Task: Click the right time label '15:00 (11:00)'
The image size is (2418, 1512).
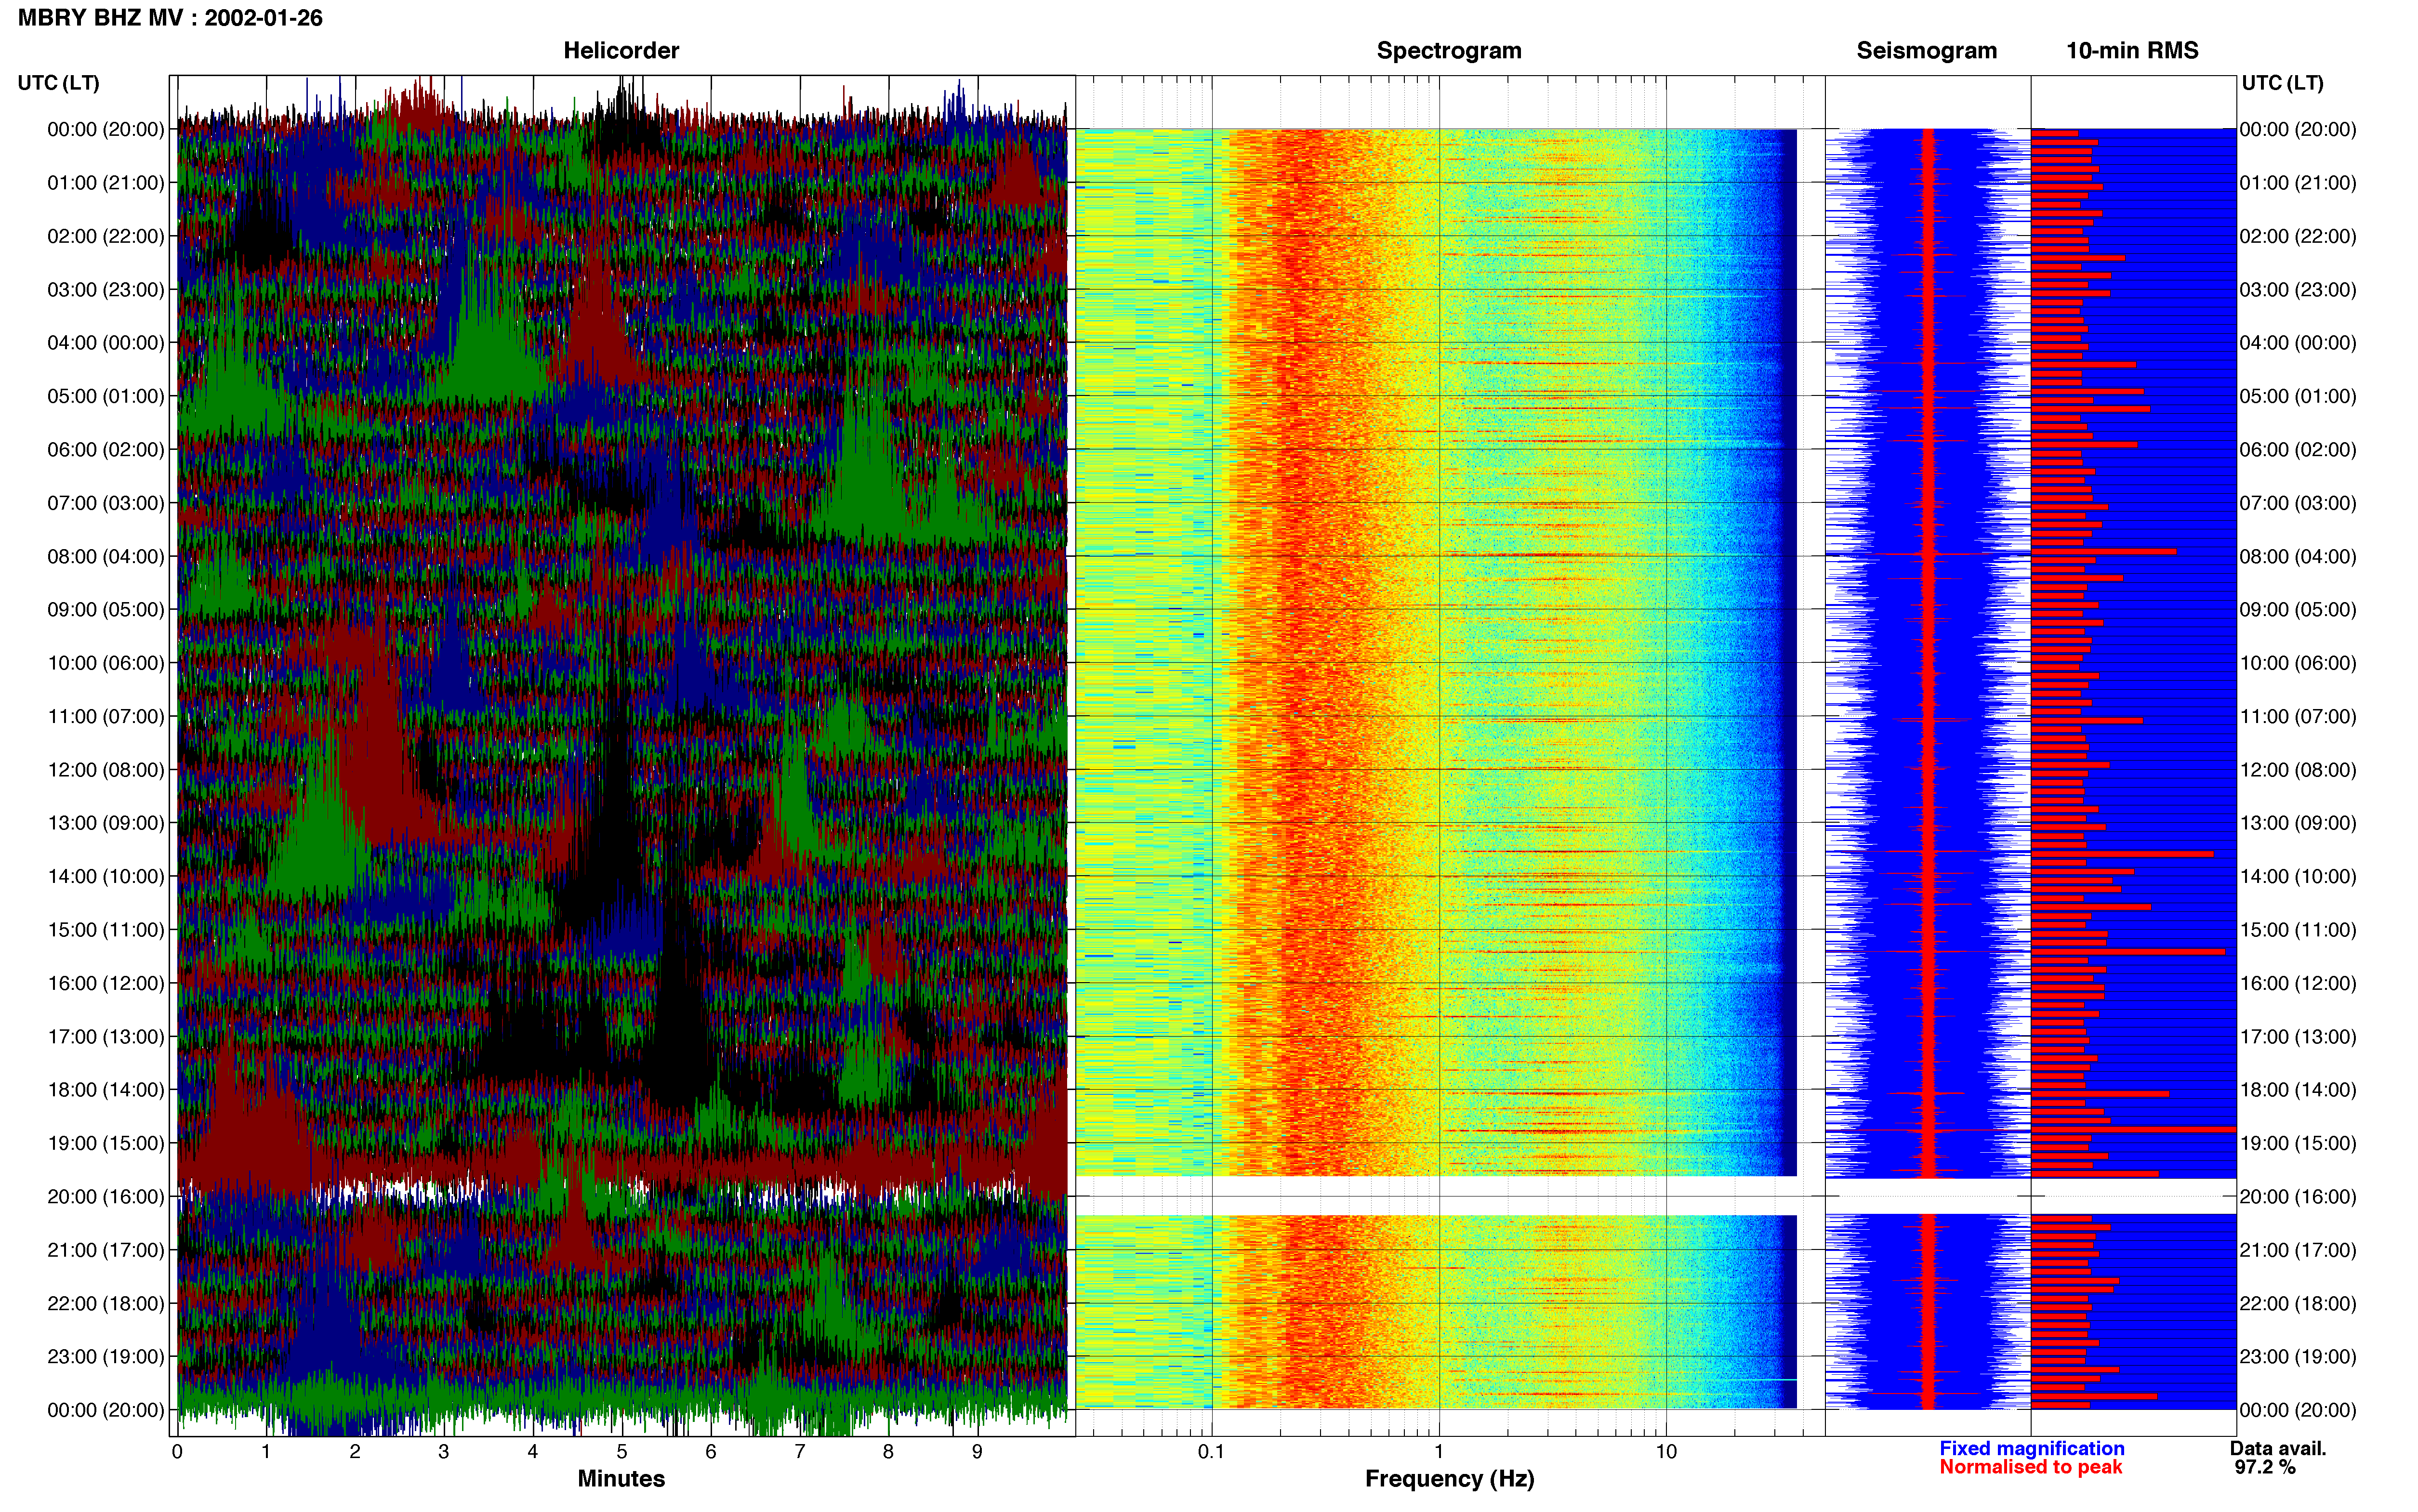Action: 2298,930
